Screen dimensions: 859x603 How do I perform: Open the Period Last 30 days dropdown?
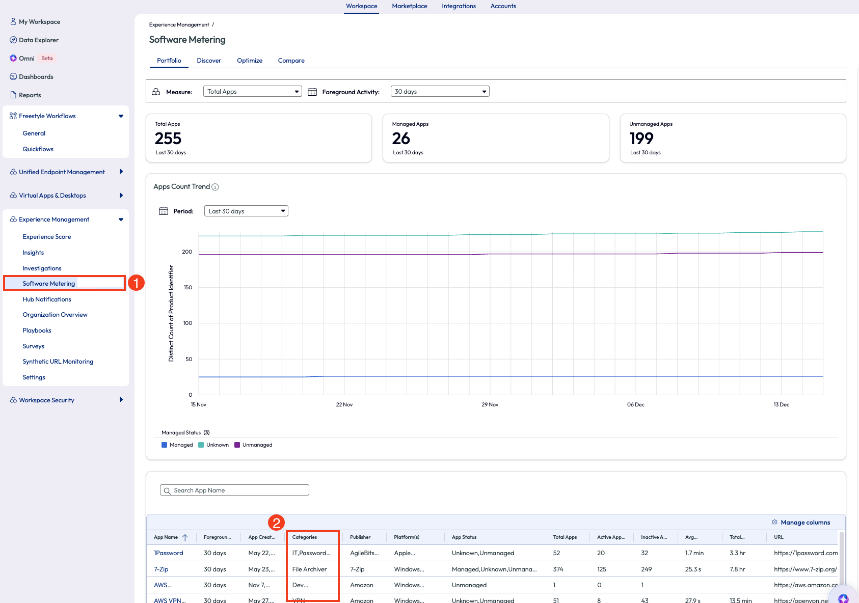pyautogui.click(x=246, y=211)
